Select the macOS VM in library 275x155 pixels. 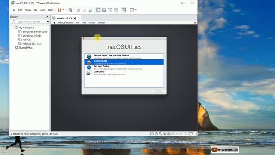[x=27, y=40]
